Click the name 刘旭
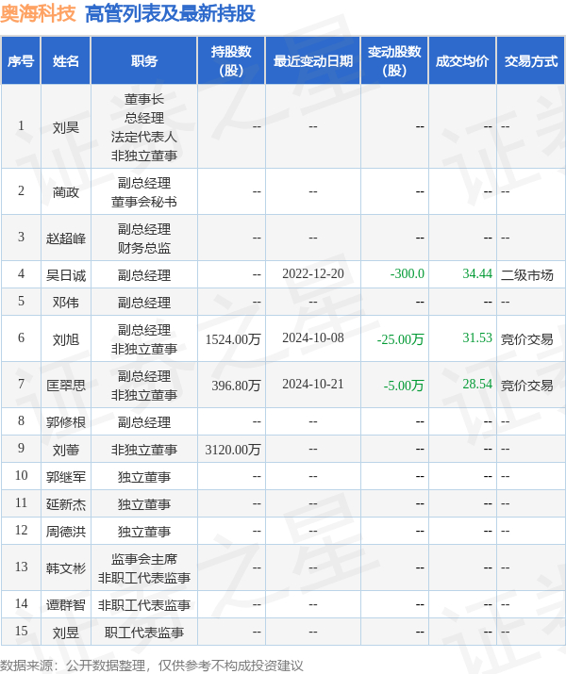 [66, 339]
